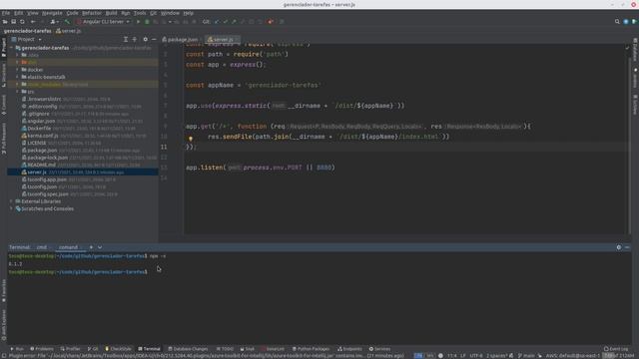This screenshot has width=639, height=359.
Task: Click gerenciador-tarefas breadcrumb in navigation bar
Action: (28, 31)
